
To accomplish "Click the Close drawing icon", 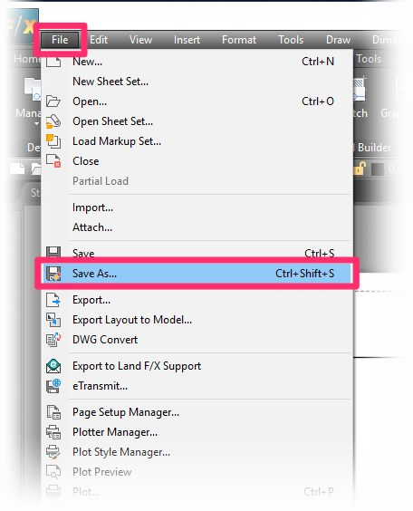I will click(53, 161).
